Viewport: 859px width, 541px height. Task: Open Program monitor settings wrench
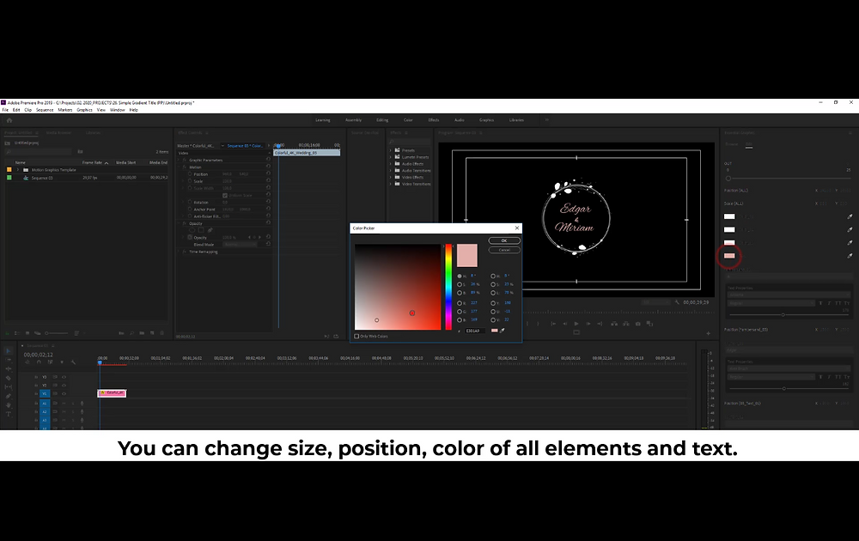pyautogui.click(x=677, y=302)
